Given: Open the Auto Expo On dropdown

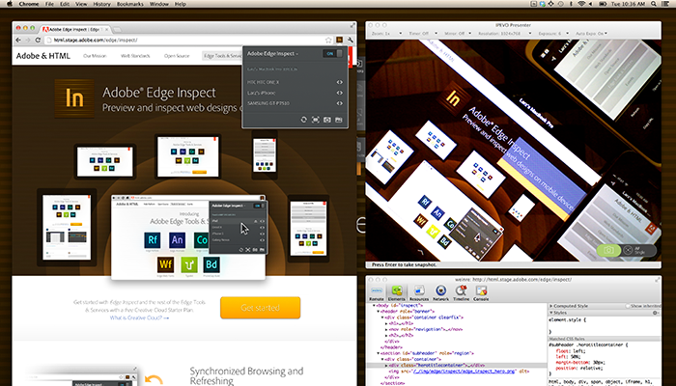Looking at the screenshot, I should (x=591, y=33).
